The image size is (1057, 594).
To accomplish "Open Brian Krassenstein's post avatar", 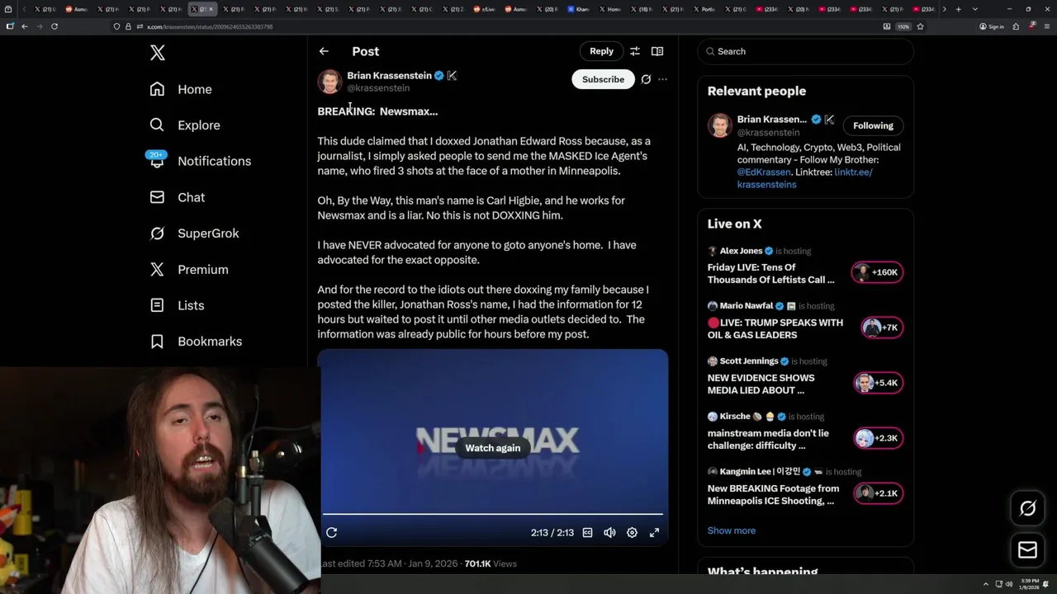I will (329, 82).
